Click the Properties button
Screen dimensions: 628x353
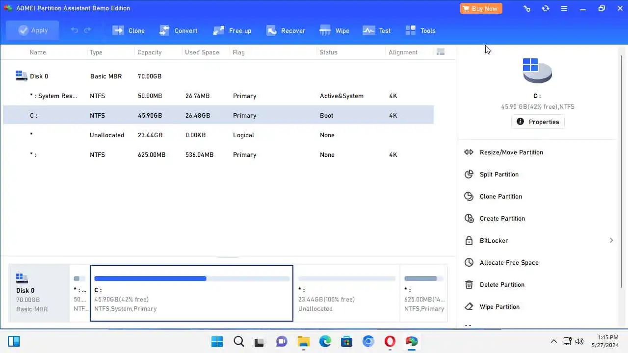(x=538, y=122)
